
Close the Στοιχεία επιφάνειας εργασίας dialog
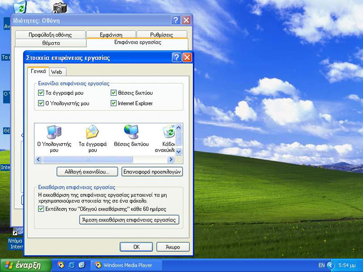click(187, 57)
